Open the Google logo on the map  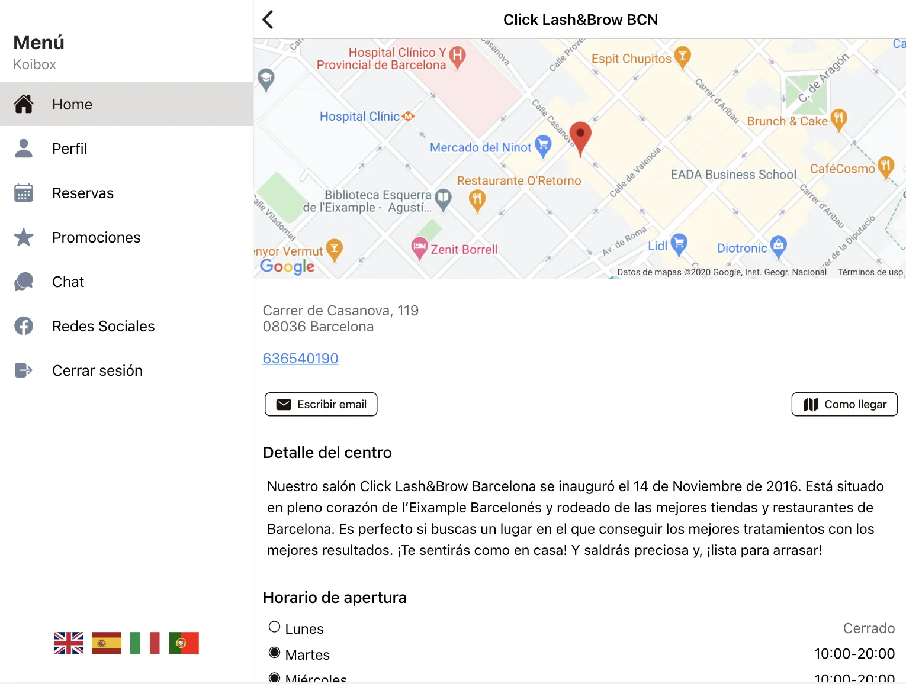click(x=287, y=266)
